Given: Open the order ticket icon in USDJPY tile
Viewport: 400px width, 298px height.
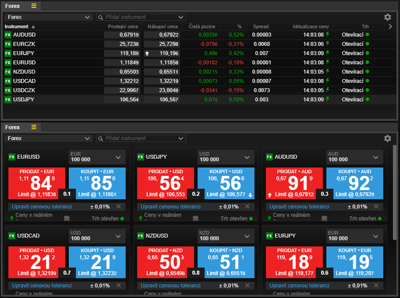Looking at the screenshot, I should pos(196,219).
